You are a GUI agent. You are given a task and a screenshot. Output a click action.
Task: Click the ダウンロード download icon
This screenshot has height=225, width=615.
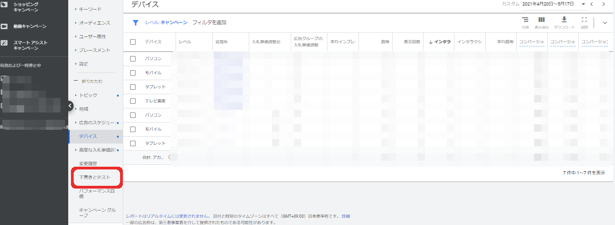[x=564, y=20]
